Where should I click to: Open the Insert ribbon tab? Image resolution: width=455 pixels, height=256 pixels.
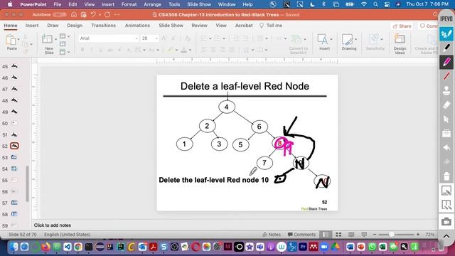(32, 26)
